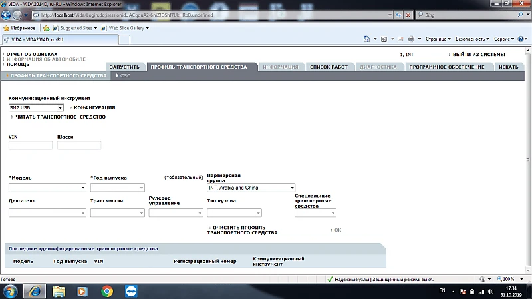Click the volume speaker tray icon

[x=491, y=292]
